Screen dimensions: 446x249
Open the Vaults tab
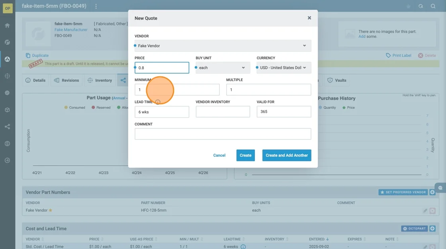coord(337,80)
